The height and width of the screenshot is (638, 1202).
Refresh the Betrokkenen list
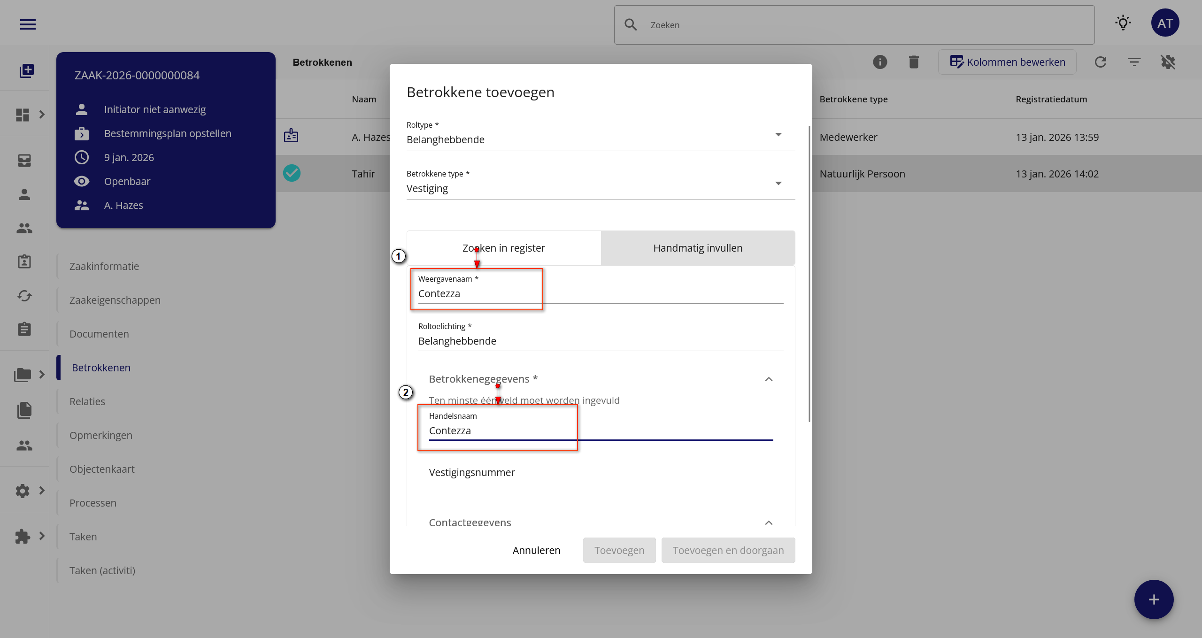pos(1100,62)
